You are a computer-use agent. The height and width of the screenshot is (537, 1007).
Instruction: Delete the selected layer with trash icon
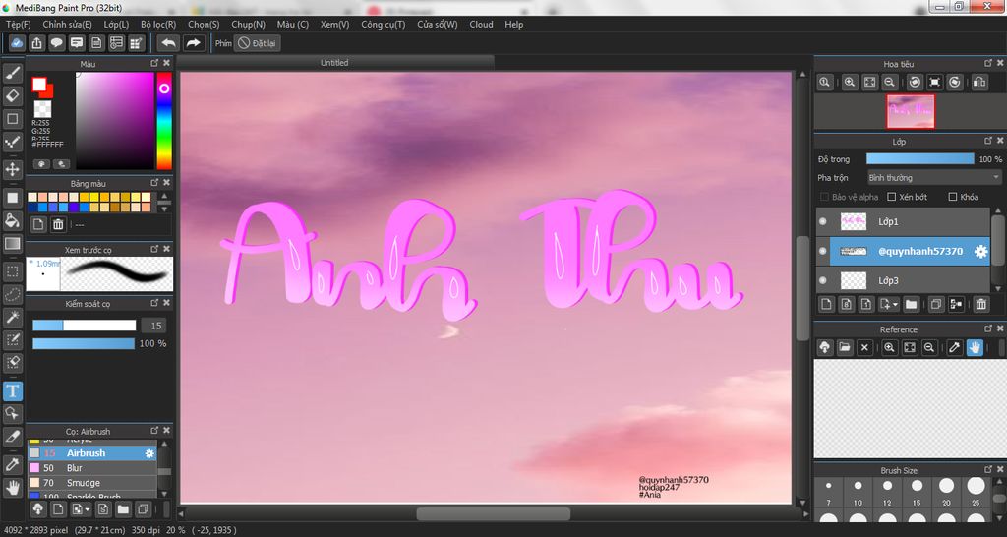tap(980, 304)
